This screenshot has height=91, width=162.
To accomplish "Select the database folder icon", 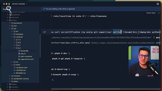I will click(x=14, y=34).
